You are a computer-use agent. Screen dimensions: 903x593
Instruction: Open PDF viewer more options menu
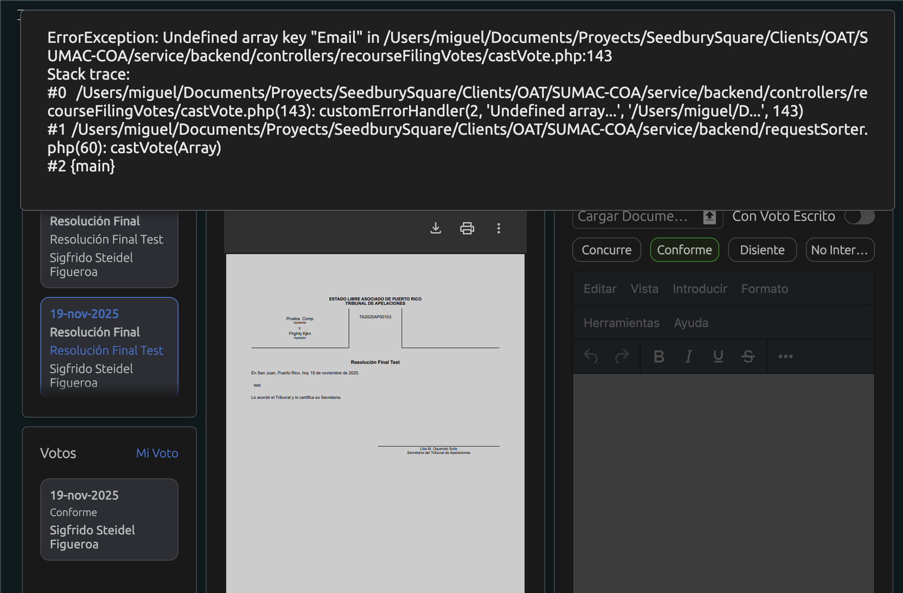click(x=498, y=228)
